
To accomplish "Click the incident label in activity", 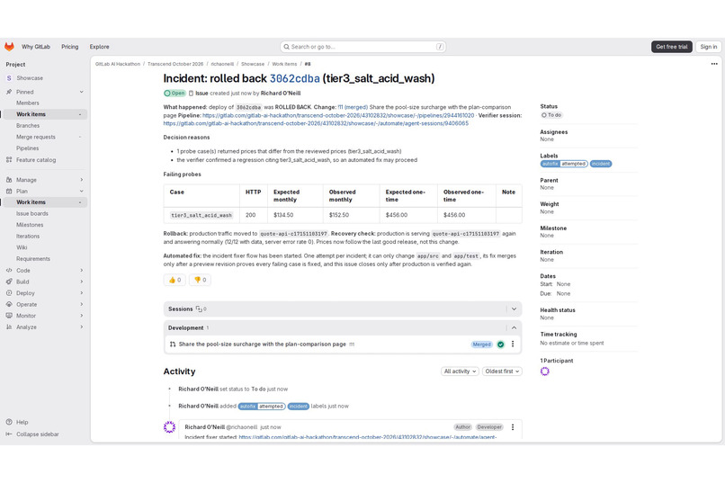I will tap(299, 407).
